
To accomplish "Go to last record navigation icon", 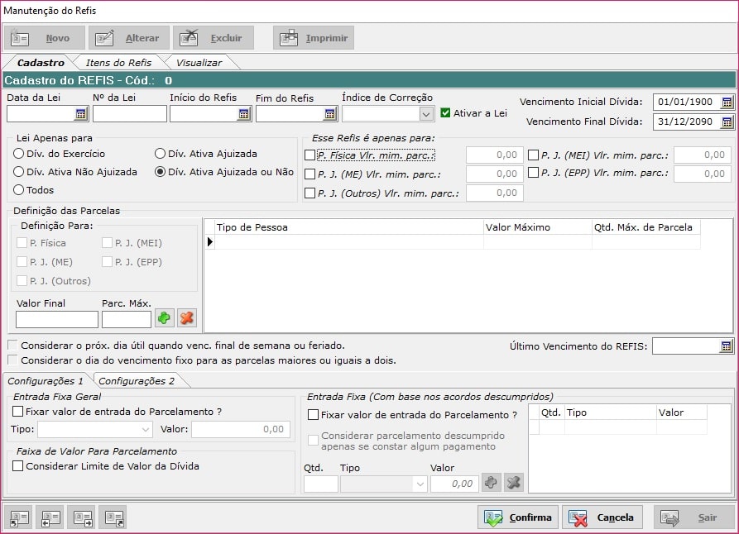I will pos(113,517).
